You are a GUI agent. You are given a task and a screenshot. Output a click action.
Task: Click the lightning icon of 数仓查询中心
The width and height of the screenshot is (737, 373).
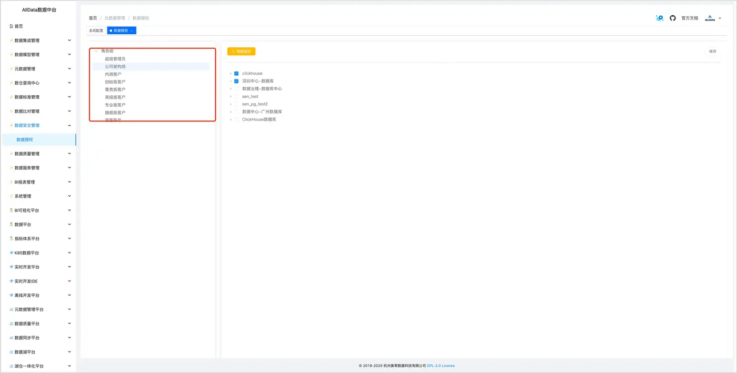tap(11, 83)
